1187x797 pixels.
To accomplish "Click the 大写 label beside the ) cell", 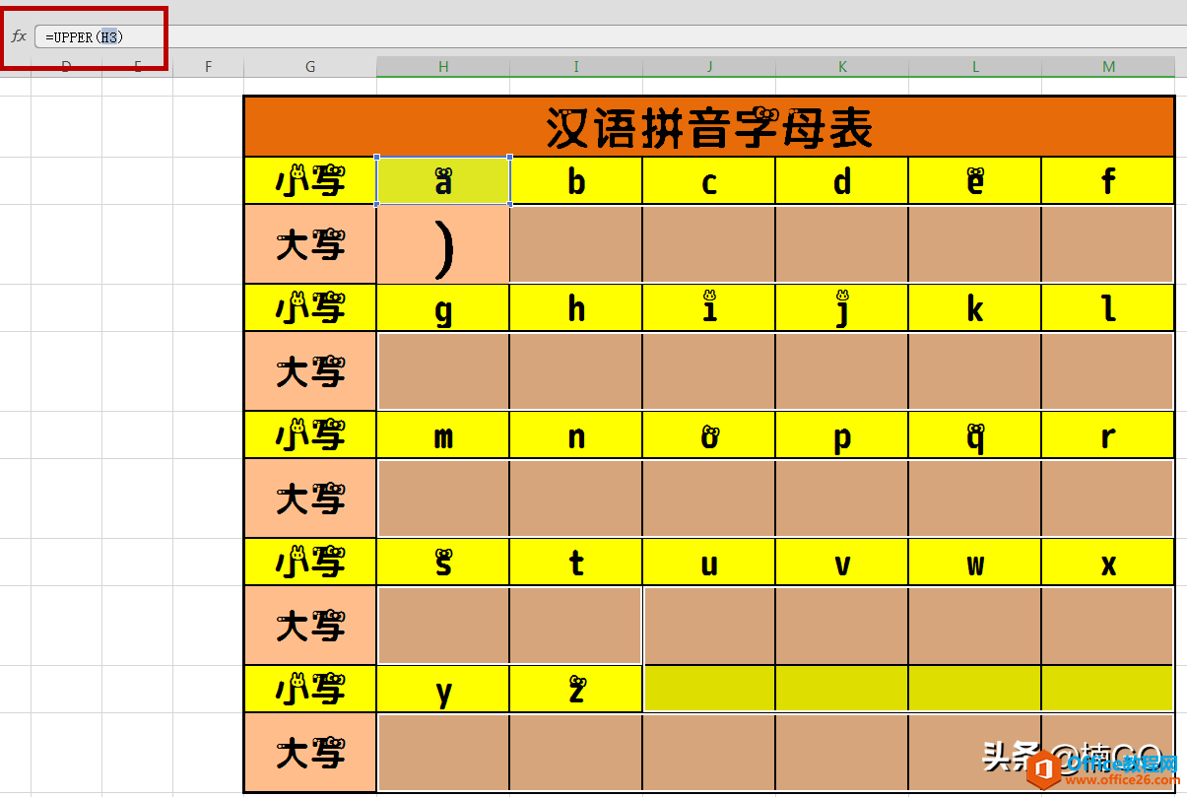I will coord(310,244).
